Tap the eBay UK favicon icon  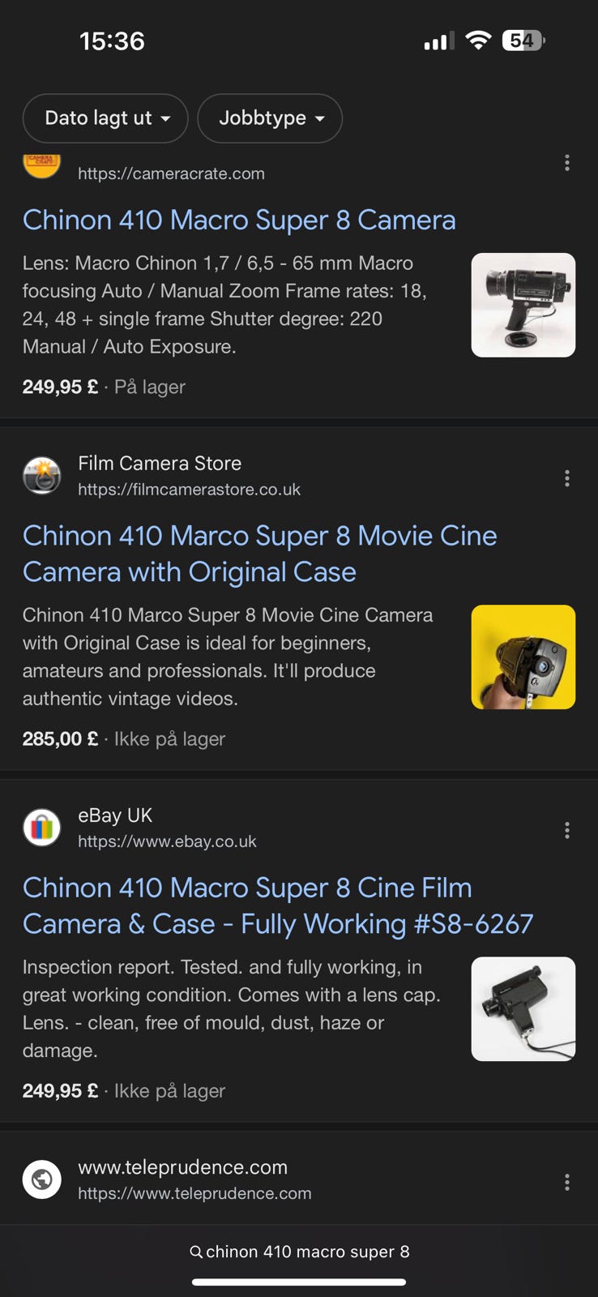click(41, 828)
